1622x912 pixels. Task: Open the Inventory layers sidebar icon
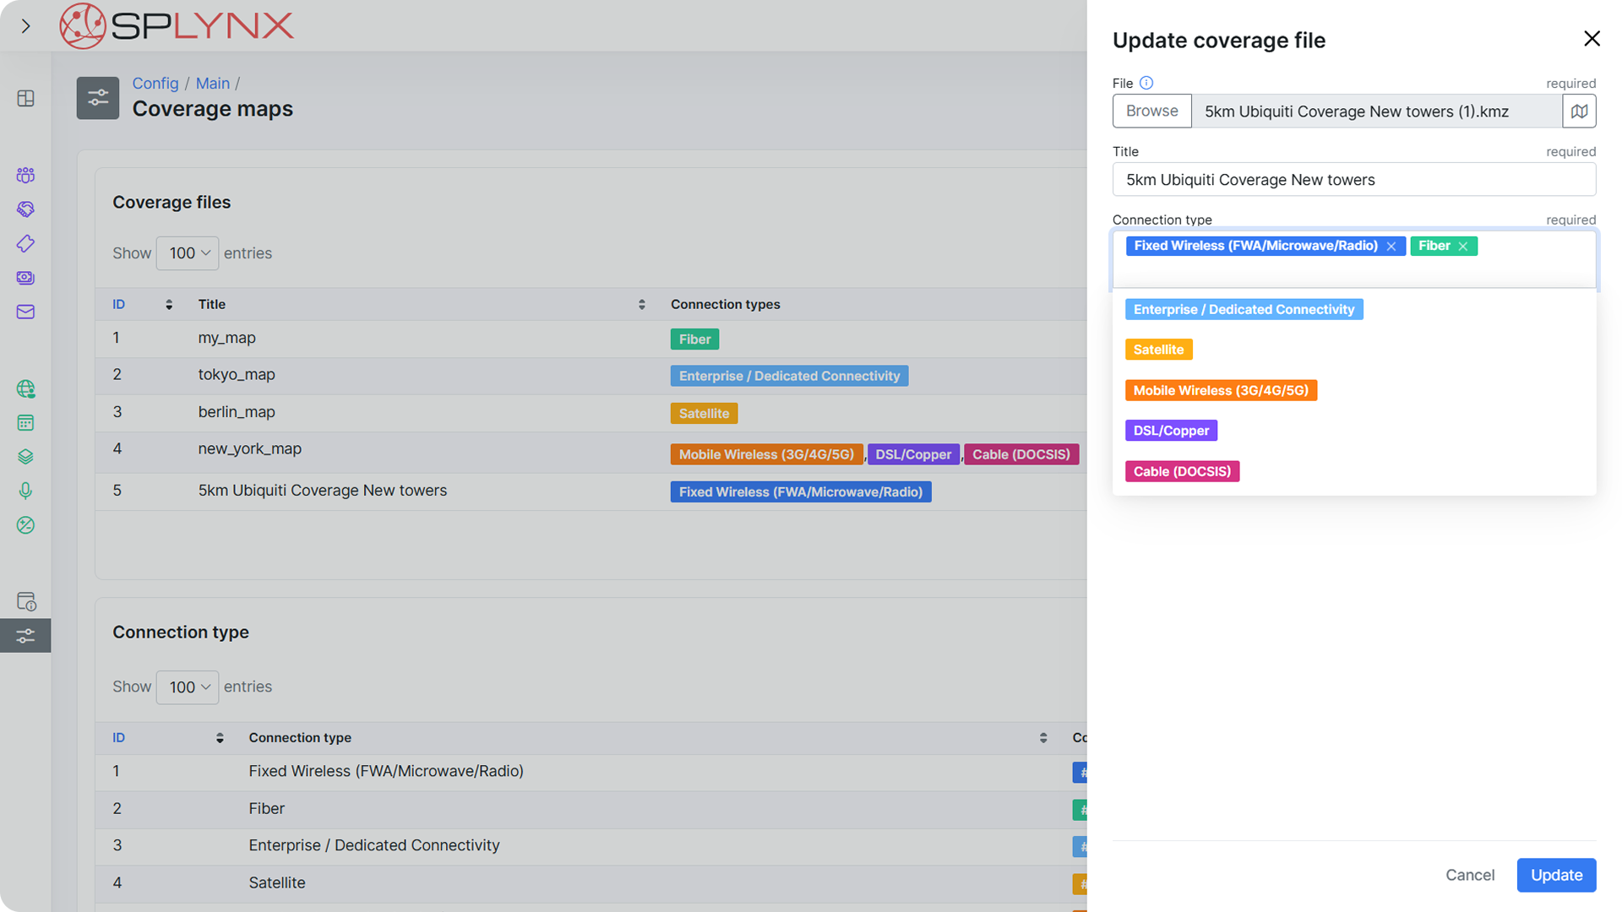pos(26,457)
